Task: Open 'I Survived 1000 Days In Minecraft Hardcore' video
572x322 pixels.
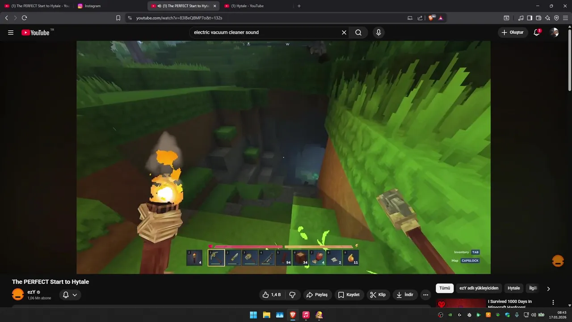Action: click(510, 304)
